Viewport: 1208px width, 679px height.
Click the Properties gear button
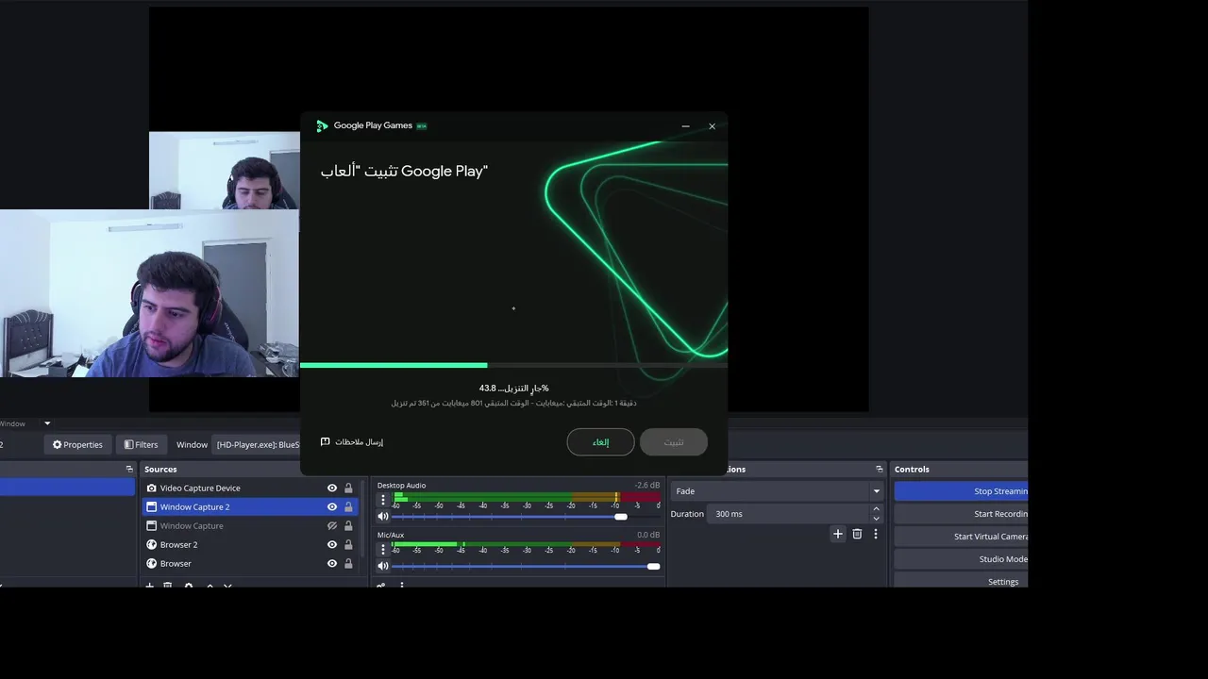click(77, 444)
